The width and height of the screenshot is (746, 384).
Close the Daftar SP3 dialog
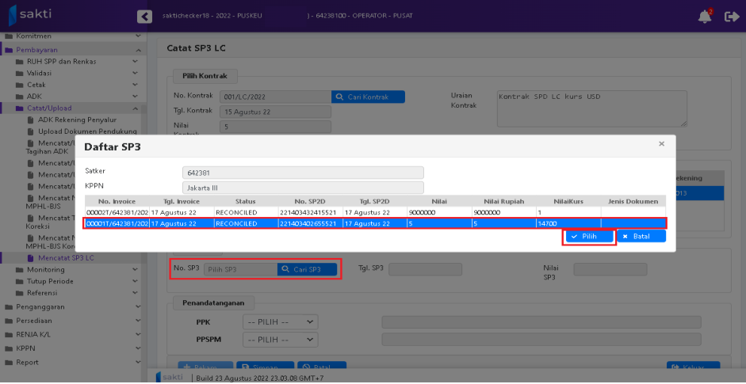[x=661, y=144]
